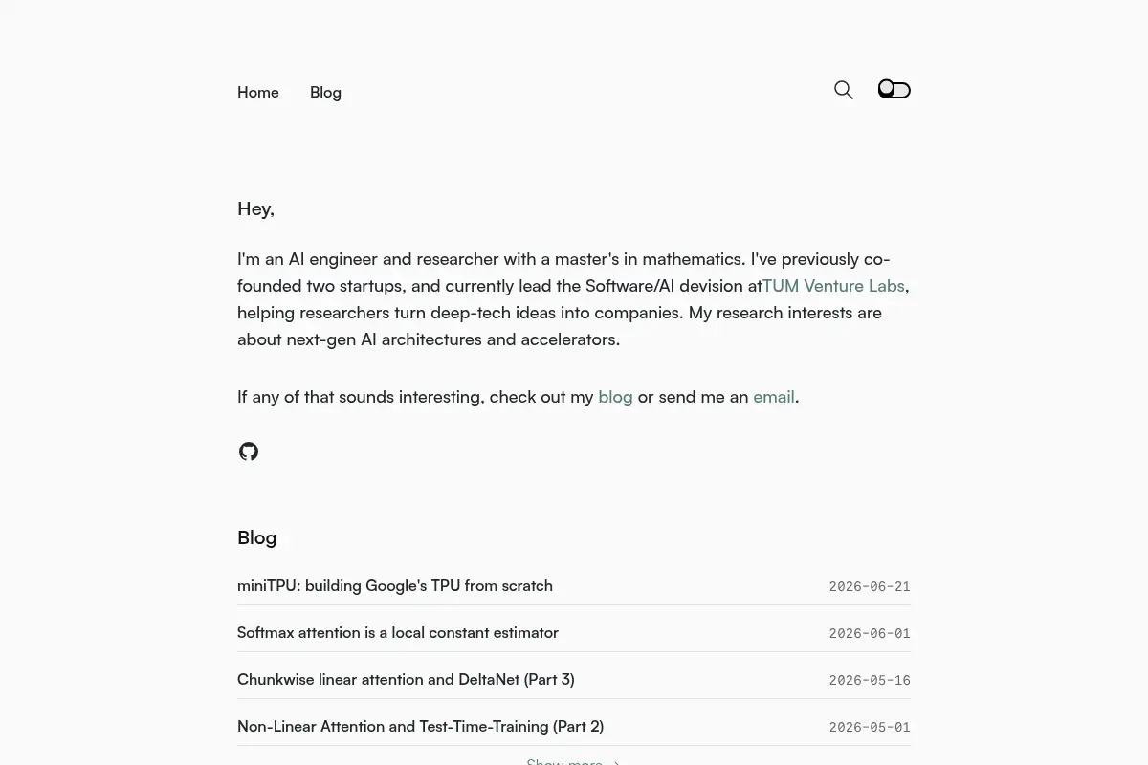Read 'miniTPU: building Google's TPU from scratch'

395,585
